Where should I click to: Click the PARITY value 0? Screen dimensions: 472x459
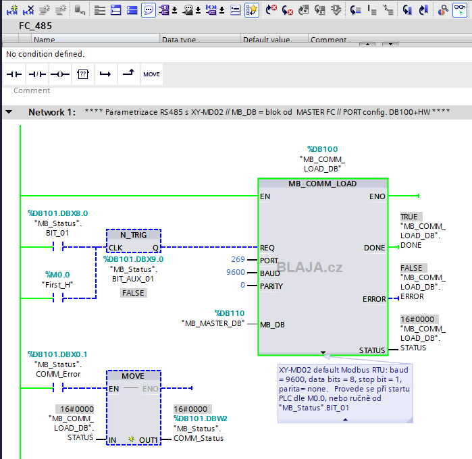point(242,285)
